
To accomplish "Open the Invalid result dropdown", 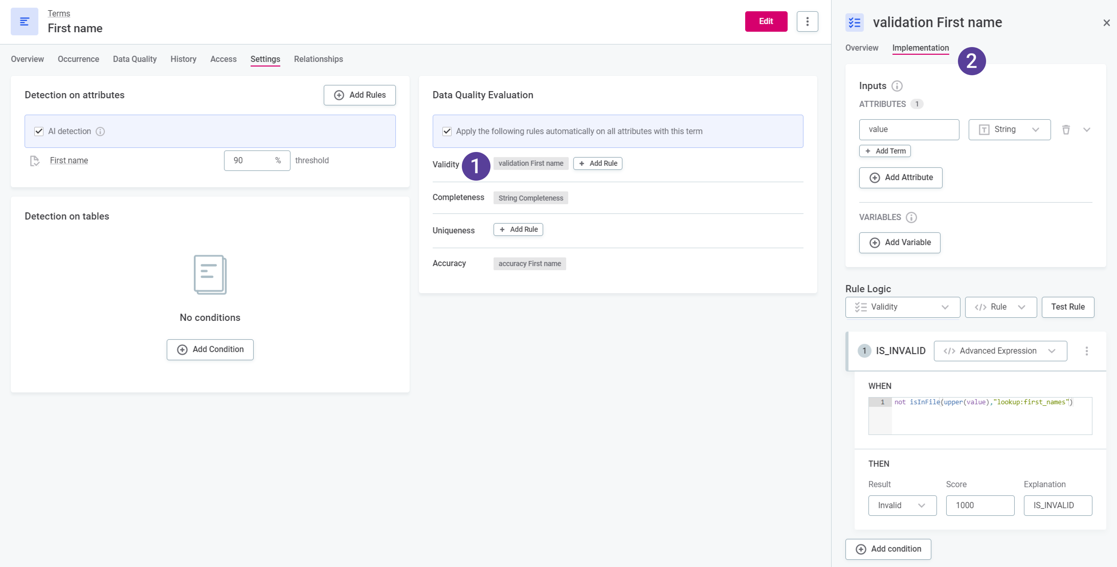I will 902,505.
